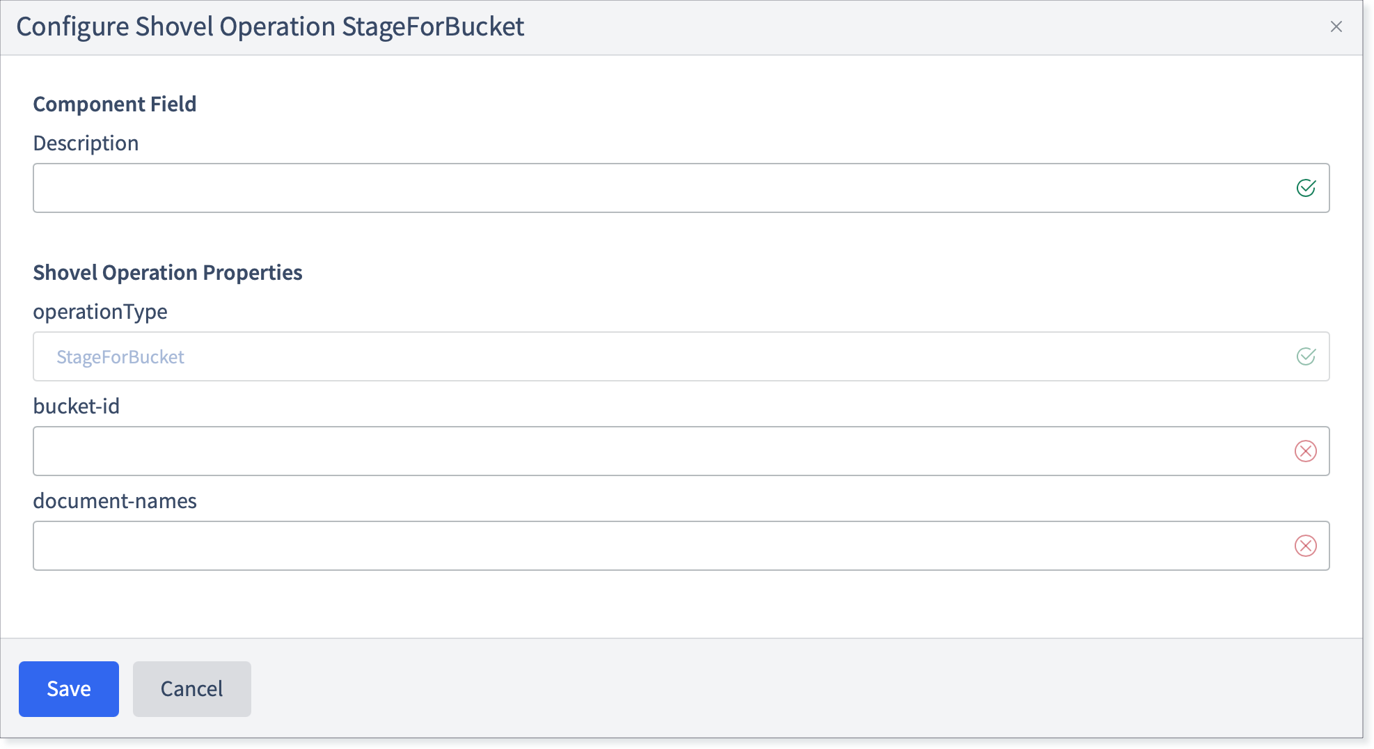Click the document-names label
The height and width of the screenshot is (749, 1374).
coord(115,501)
